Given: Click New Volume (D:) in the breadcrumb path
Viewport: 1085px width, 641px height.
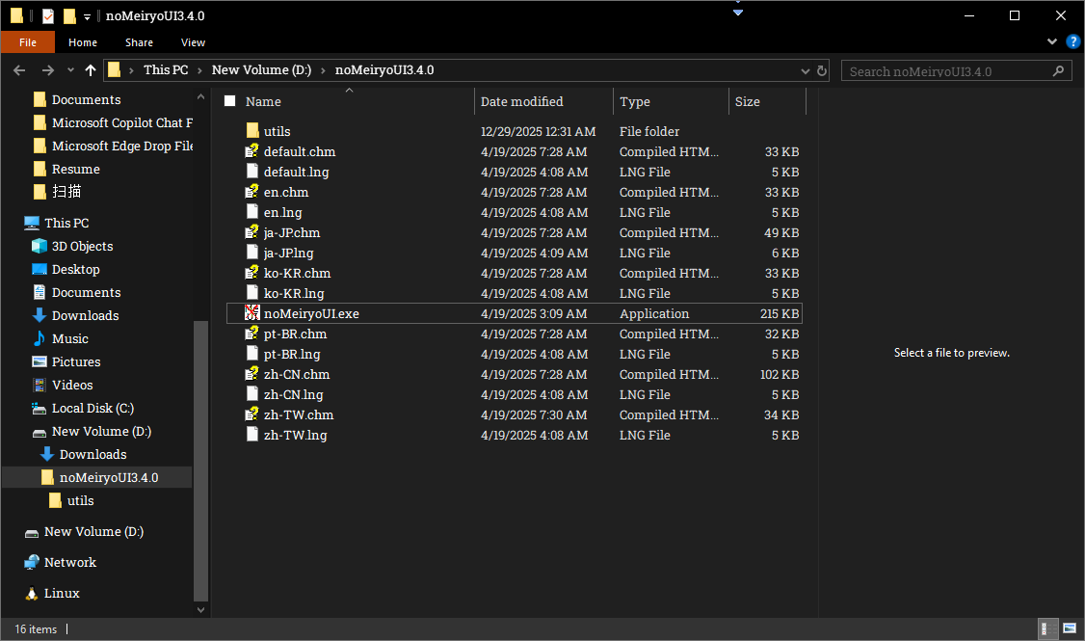Looking at the screenshot, I should click(x=260, y=70).
